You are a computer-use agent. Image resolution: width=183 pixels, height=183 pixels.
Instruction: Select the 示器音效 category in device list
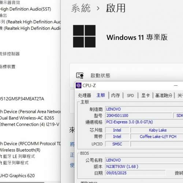click(10, 3)
